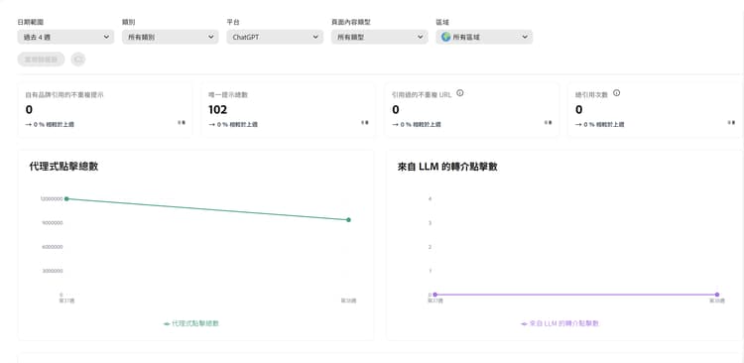This screenshot has width=744, height=363.
Task: Click the 來自 LLM 的轉介點擊數 chart heading
Action: pyautogui.click(x=447, y=167)
